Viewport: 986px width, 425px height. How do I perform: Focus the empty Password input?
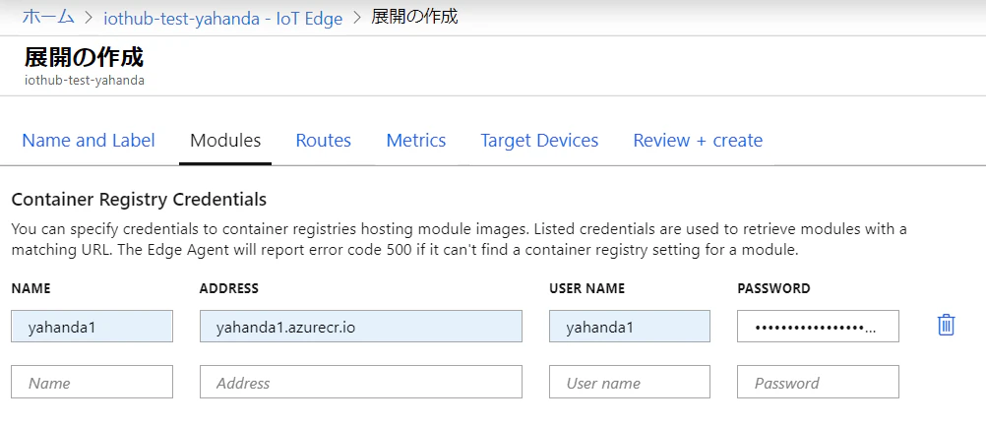tap(818, 383)
